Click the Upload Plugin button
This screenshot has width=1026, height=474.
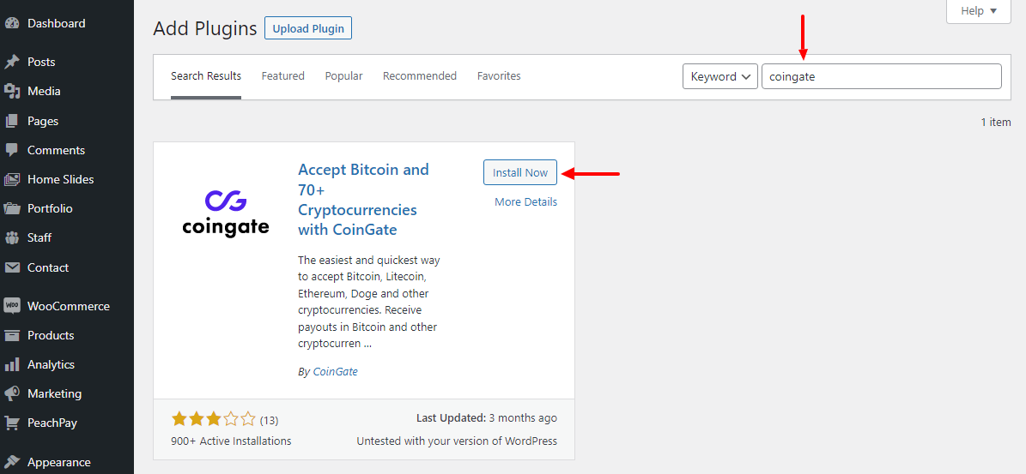308,28
